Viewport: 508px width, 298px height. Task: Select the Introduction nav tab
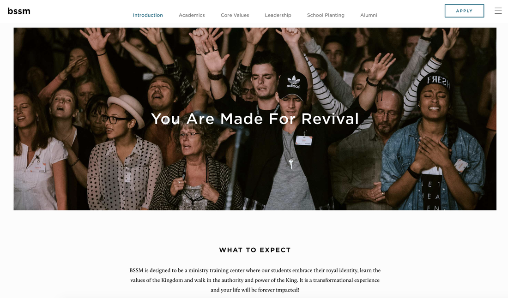(x=148, y=15)
